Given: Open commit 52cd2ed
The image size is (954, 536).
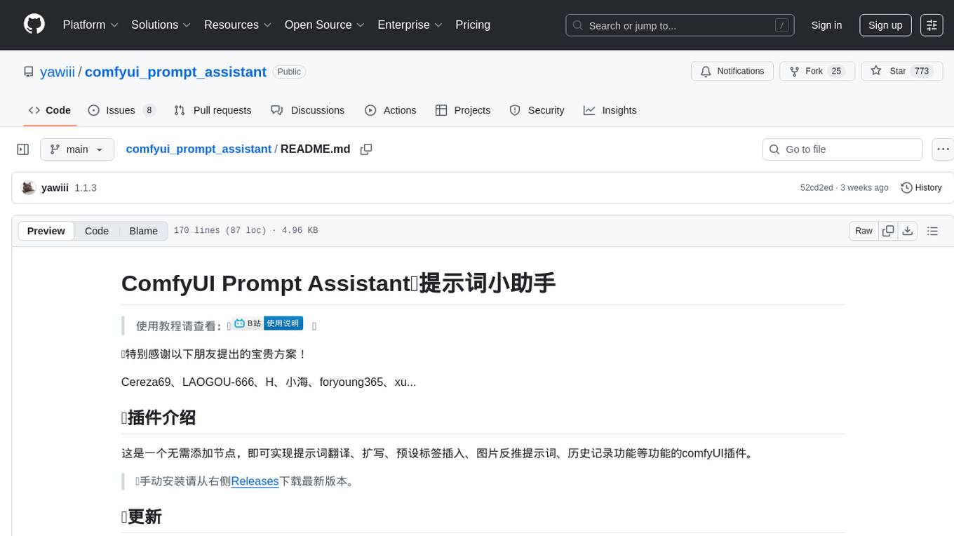Looking at the screenshot, I should point(817,187).
